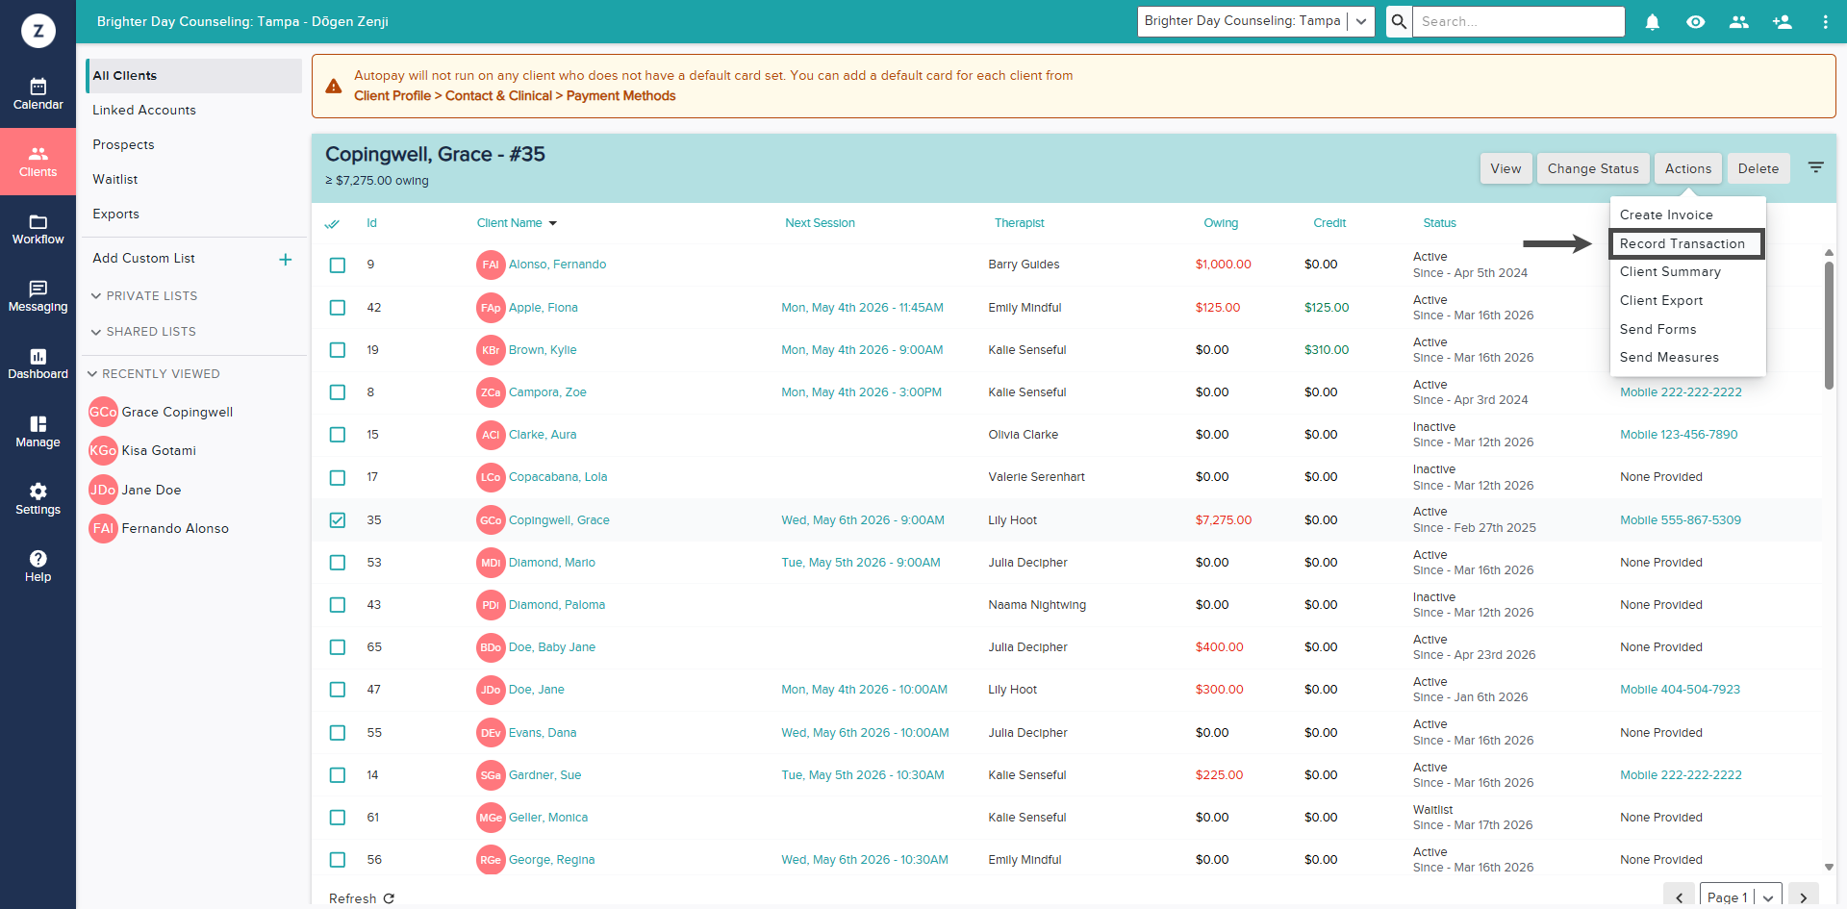Check the box for Clarke, Aura
Screen dimensions: 1847x909
338,435
